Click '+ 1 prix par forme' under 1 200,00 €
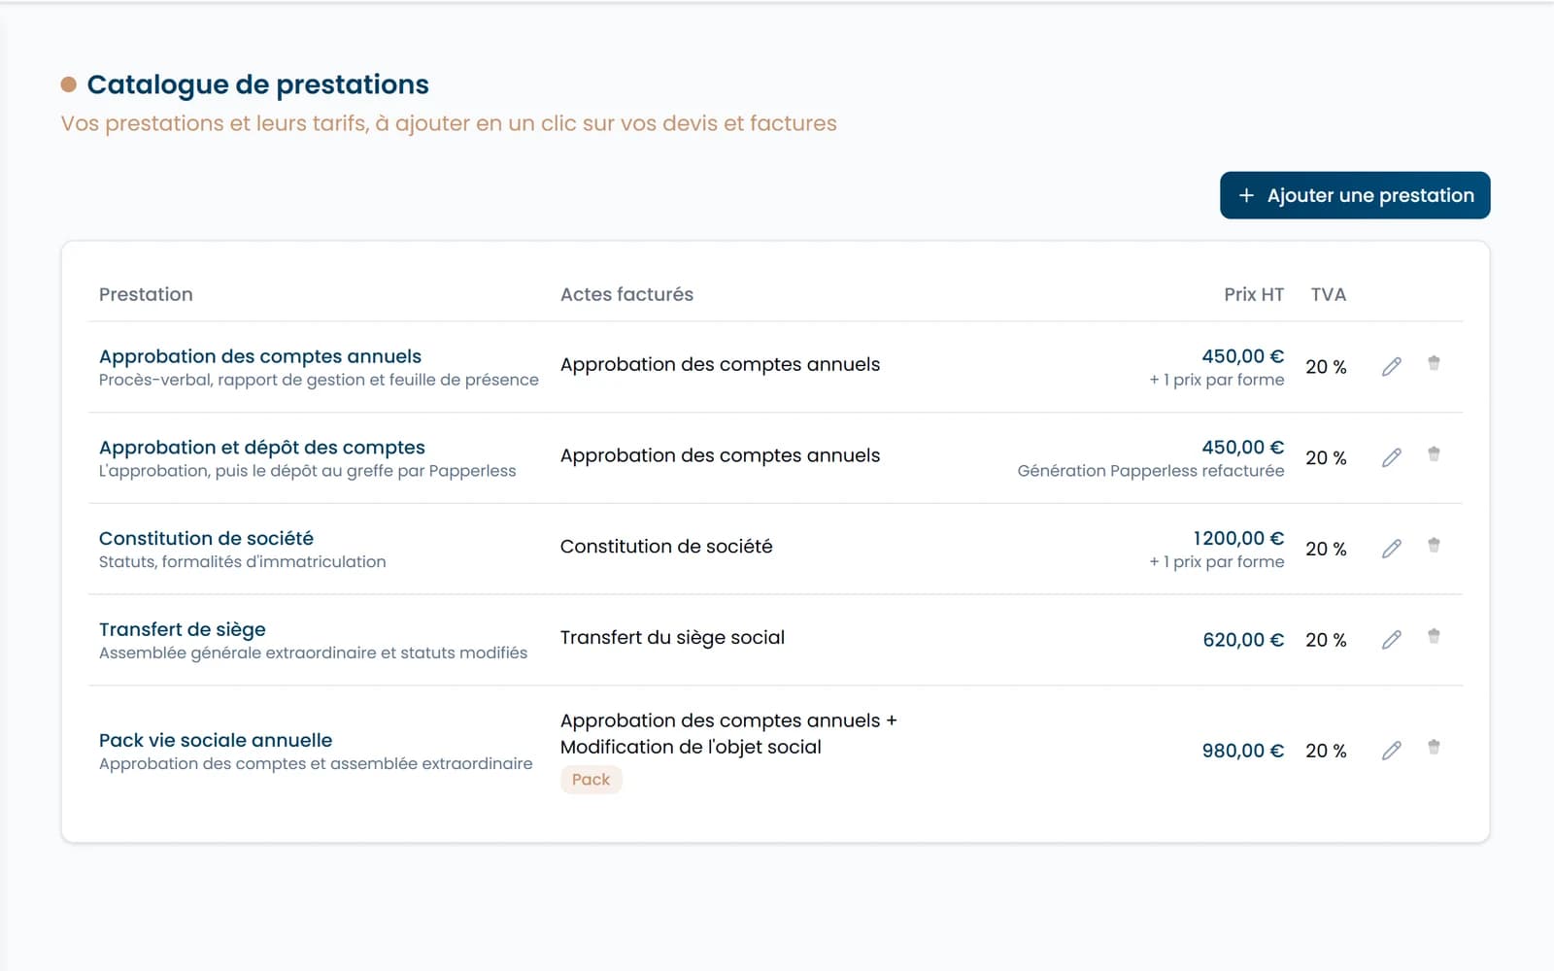 point(1217,562)
